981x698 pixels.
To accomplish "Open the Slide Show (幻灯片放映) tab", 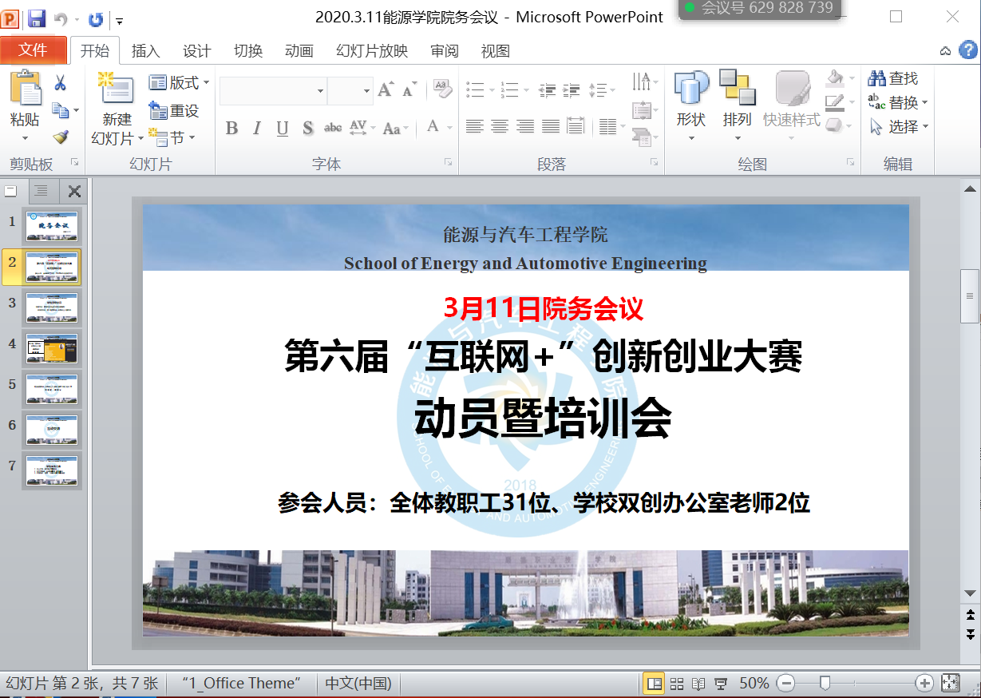I will [372, 51].
